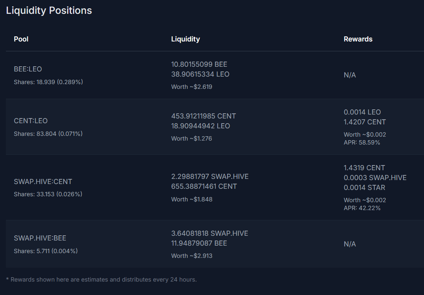Click the rewards estimate footnote text

(101, 280)
